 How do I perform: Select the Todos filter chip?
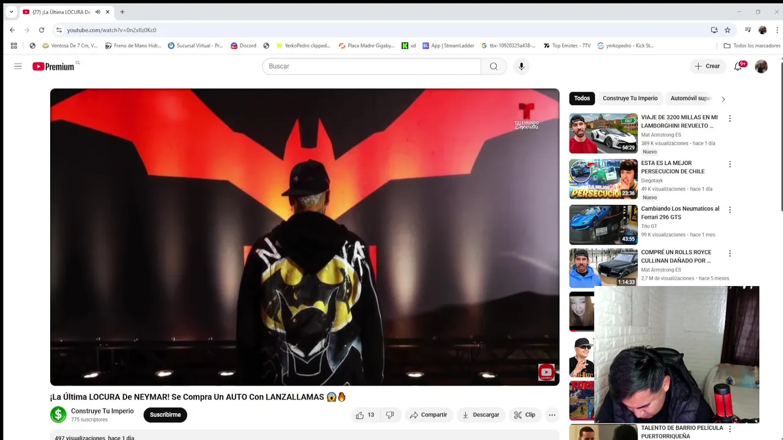point(582,98)
